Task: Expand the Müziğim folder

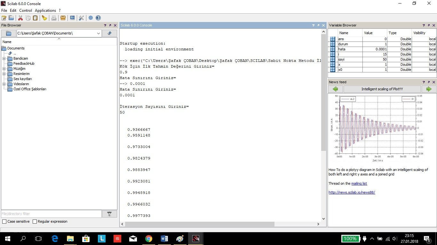Action: [x=4, y=69]
